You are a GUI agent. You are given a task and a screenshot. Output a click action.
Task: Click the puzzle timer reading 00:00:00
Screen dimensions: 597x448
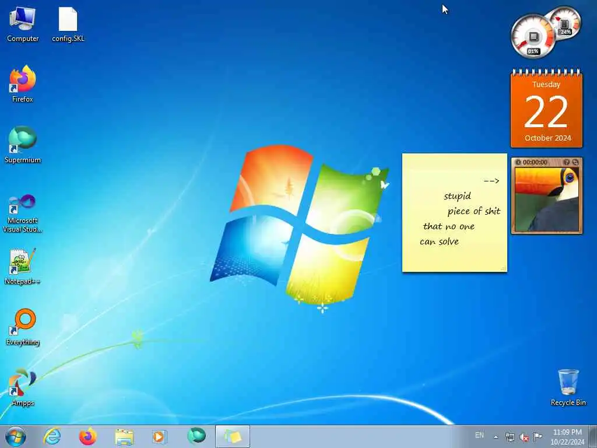(535, 162)
